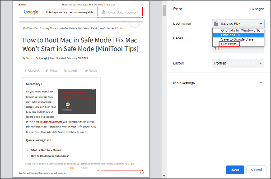This screenshot has width=271, height=179.
Task: Open the MiniTool Software red link
Action: pyautogui.click(x=51, y=122)
